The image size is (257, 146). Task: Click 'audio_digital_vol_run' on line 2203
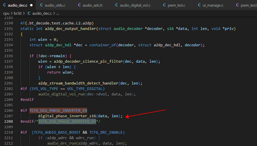pos(61,94)
